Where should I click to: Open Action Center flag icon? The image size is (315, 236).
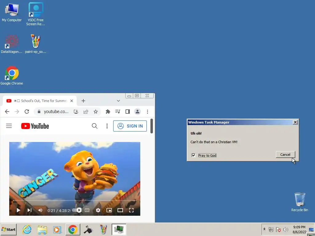(x=278, y=229)
